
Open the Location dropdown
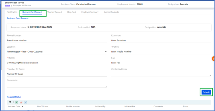tap(57, 52)
